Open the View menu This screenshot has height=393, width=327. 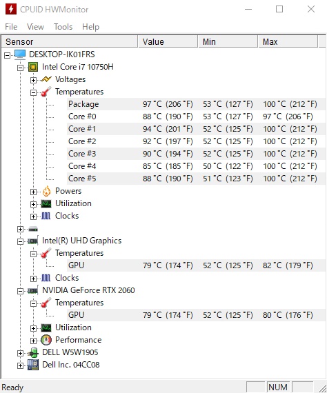click(x=35, y=27)
